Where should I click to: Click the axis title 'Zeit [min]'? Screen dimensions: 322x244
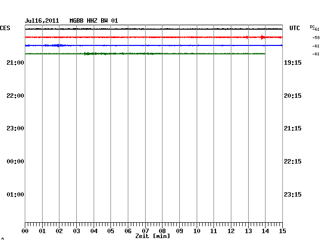pos(153,236)
